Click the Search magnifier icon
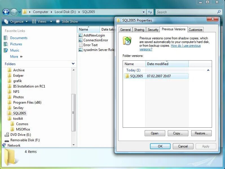Screen dimensions: 225x169 (x=219, y=12)
